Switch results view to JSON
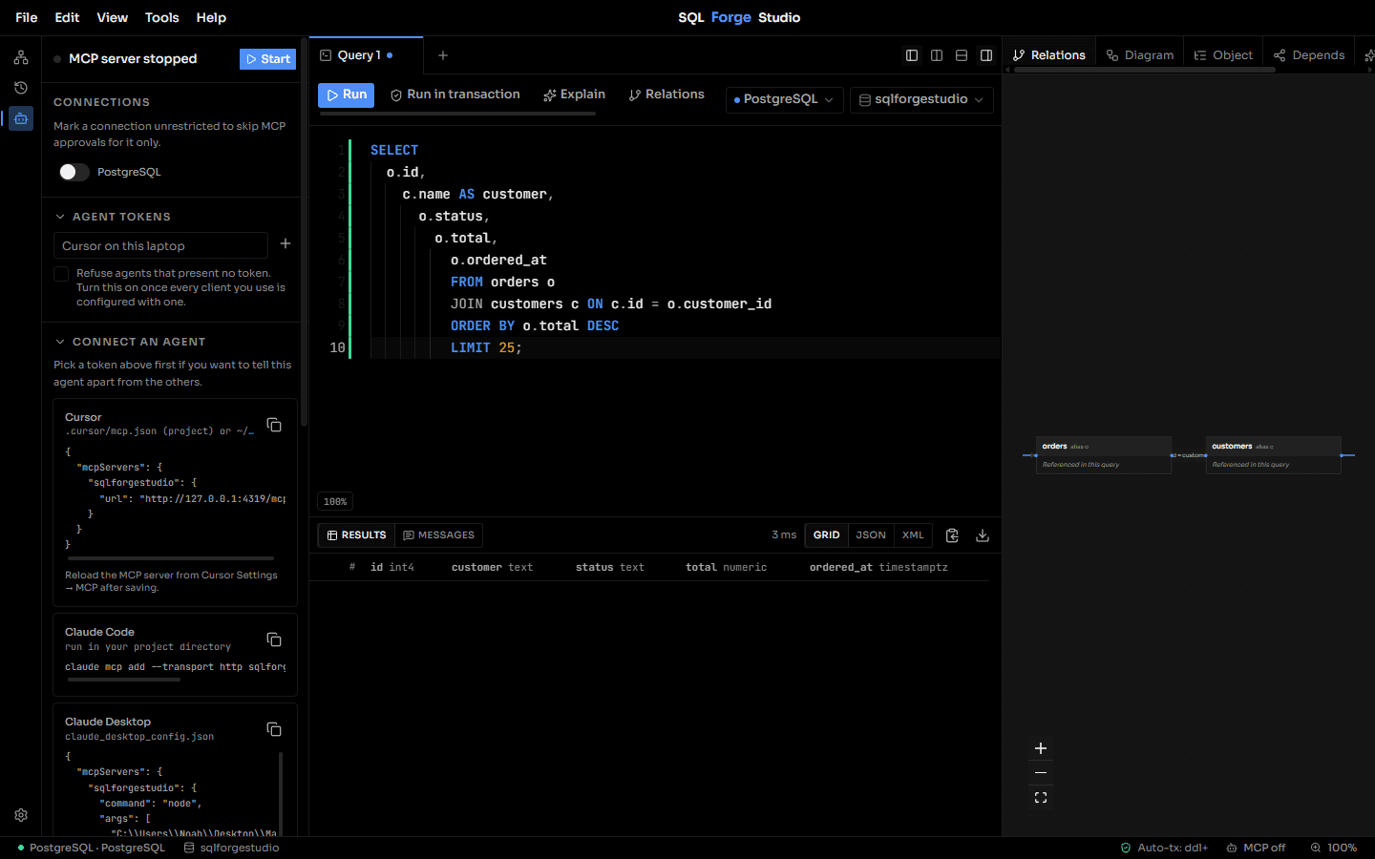This screenshot has width=1375, height=859. click(x=871, y=535)
